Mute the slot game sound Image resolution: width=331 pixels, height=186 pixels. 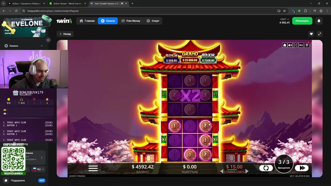(x=290, y=45)
